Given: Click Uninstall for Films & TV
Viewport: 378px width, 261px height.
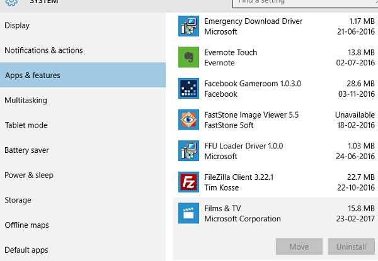Looking at the screenshot, I should click(351, 247).
